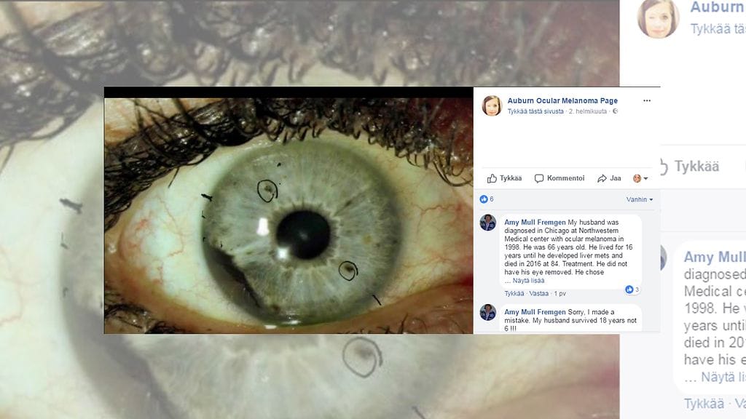Expand the comment with 'Näytä lisää'
This screenshot has width=746, height=419.
[530, 281]
